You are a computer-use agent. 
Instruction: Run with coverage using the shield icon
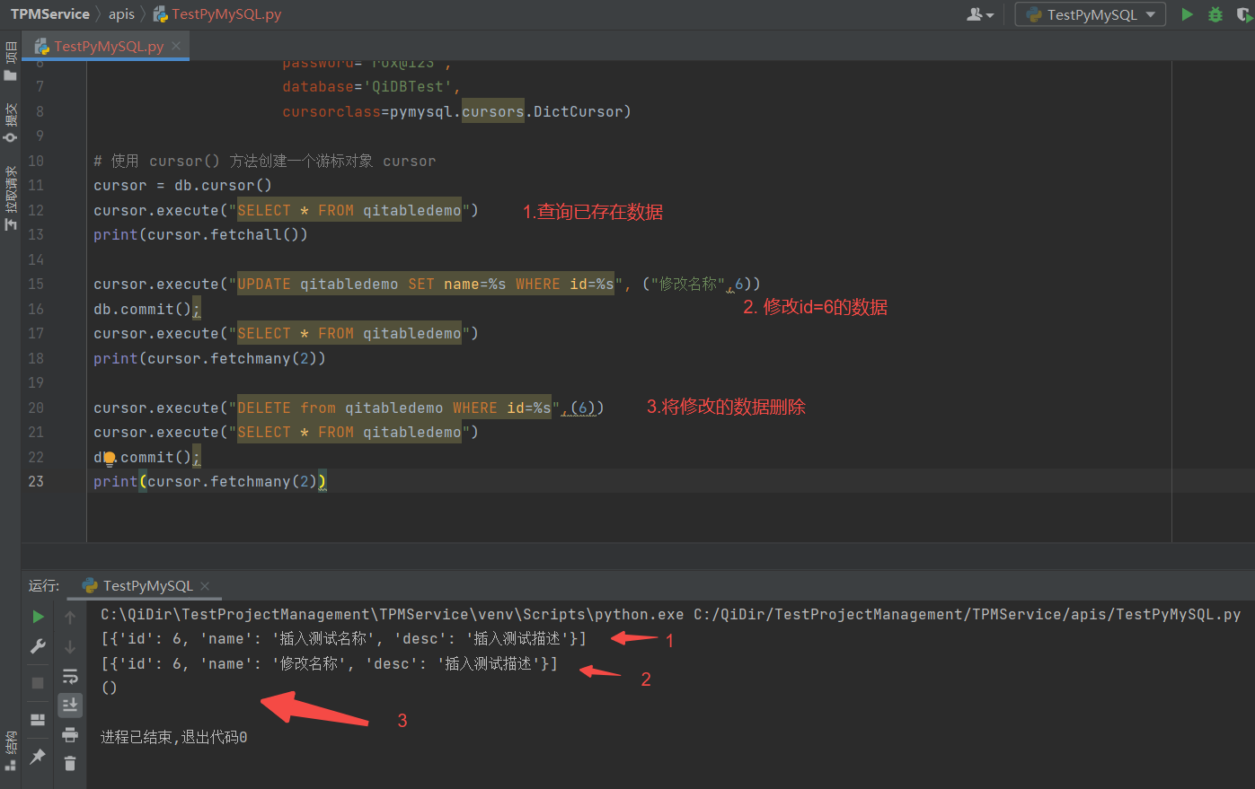click(1245, 14)
